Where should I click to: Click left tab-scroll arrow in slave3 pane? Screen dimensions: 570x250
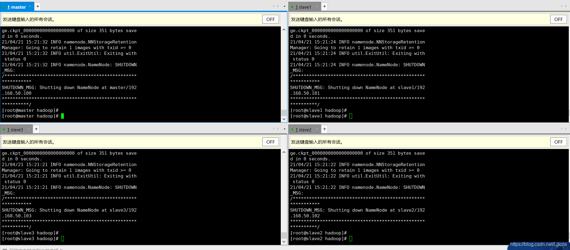point(273,129)
